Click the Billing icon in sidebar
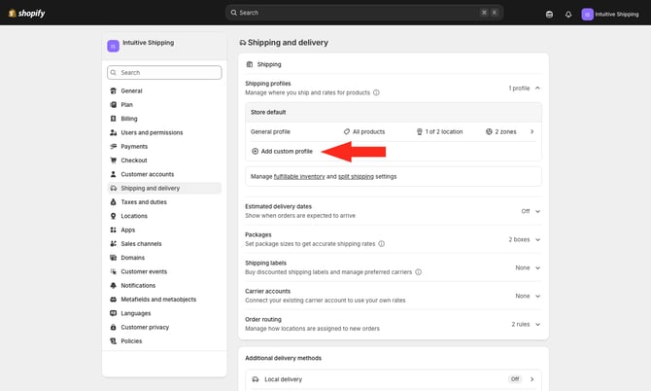 113,119
